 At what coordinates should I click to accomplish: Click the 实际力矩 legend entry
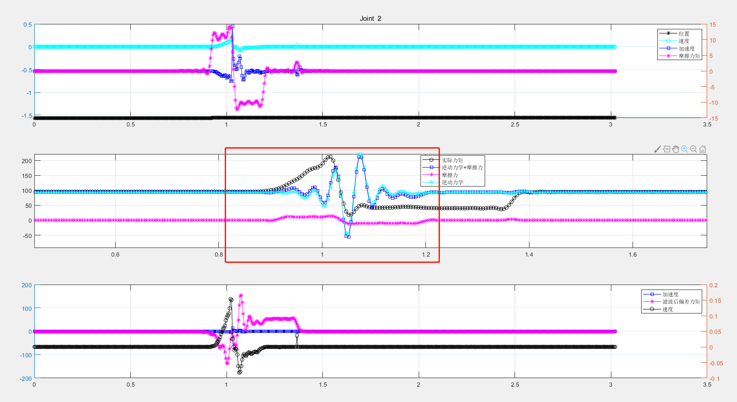click(x=452, y=160)
